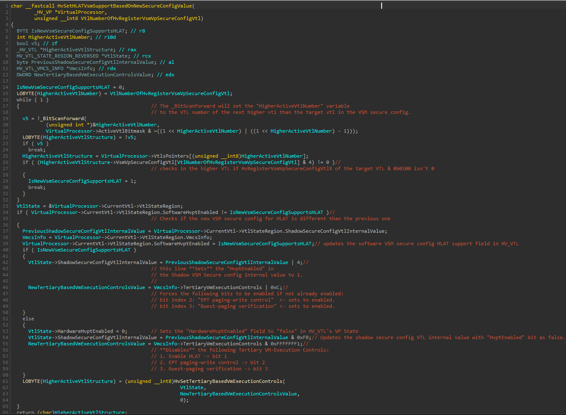Click the VmcsInfo assignment on line 38
The height and width of the screenshot is (415, 566).
click(117, 237)
